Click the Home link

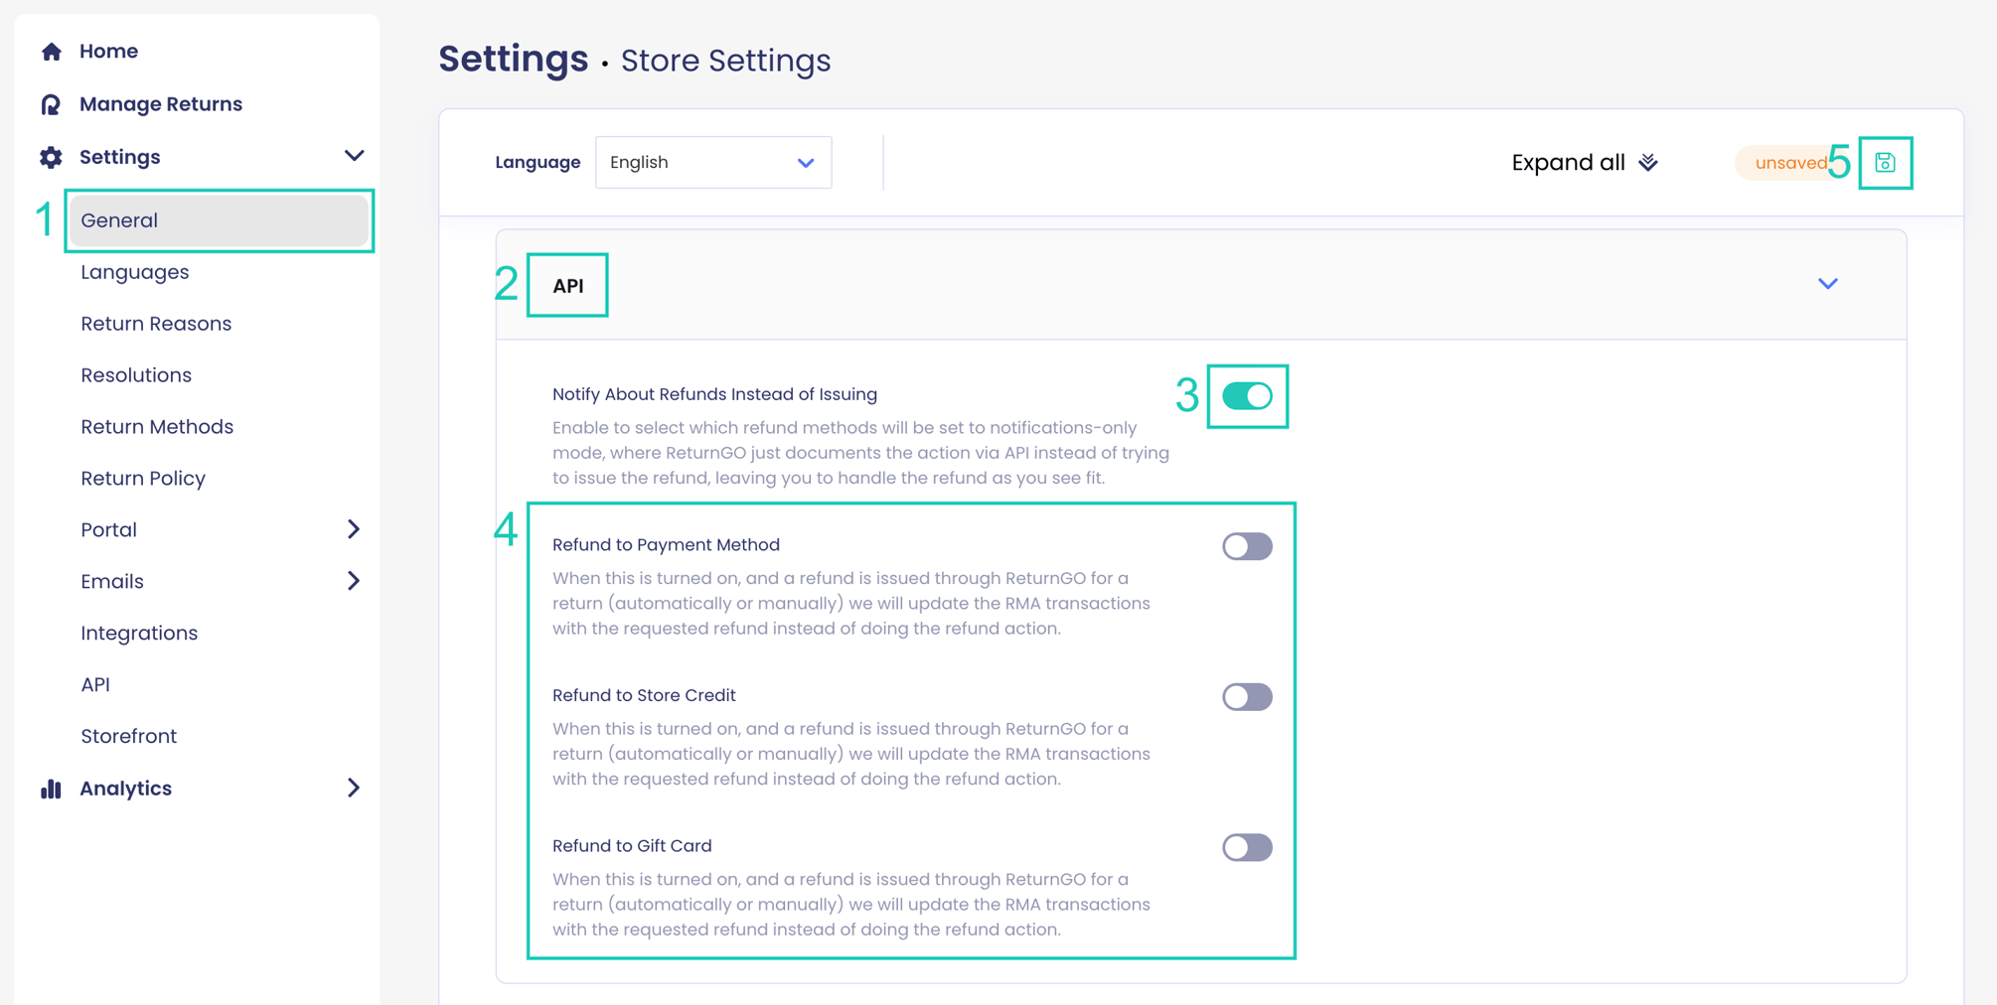tap(108, 51)
